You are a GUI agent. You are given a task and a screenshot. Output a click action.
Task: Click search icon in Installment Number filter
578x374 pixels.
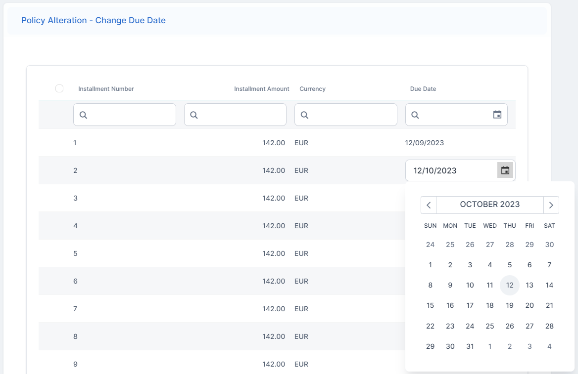[83, 115]
